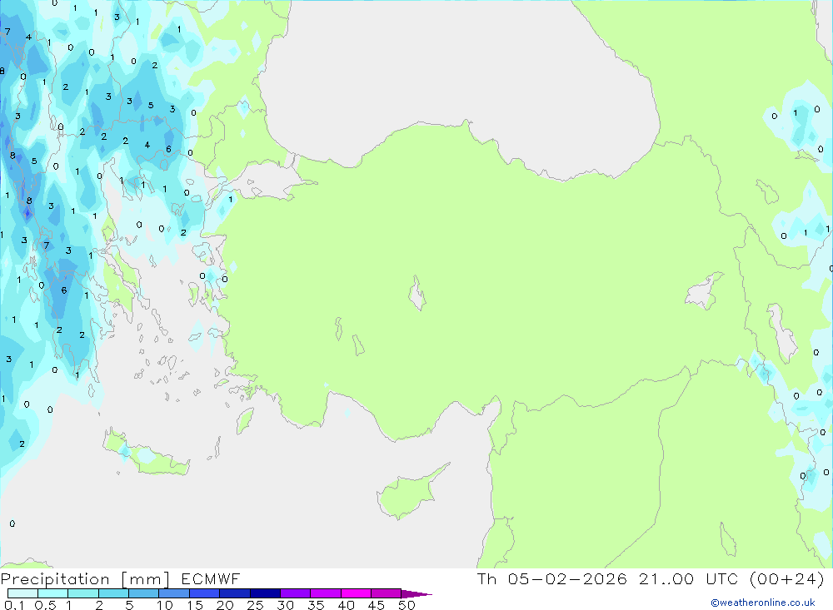Click the 0.5–1 mm legend swatch

52,593
